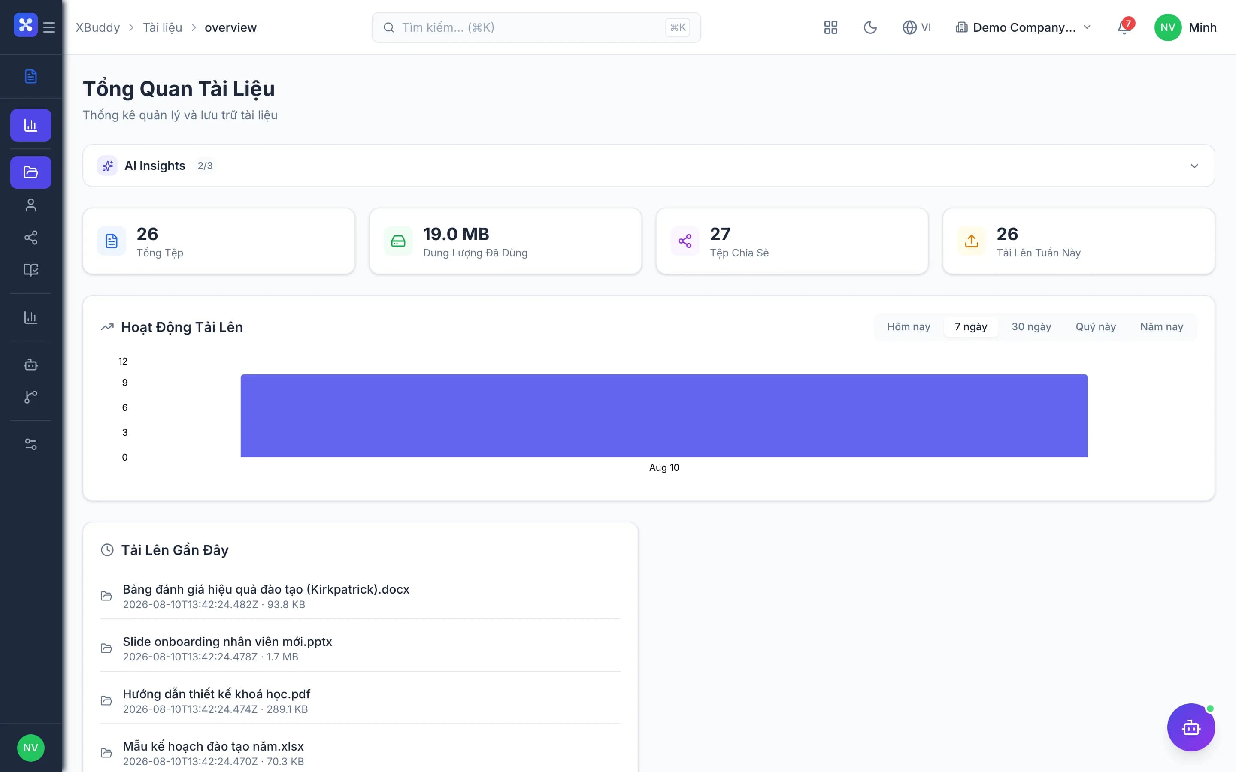Click trending icon beside Hoạt Động Tải Lên
Image resolution: width=1236 pixels, height=772 pixels.
point(107,327)
